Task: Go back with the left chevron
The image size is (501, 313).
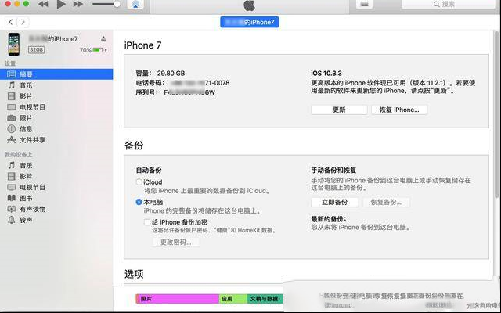Action: coord(11,22)
